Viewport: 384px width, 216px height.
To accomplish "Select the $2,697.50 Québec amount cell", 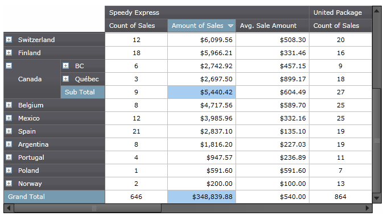I will pos(201,79).
